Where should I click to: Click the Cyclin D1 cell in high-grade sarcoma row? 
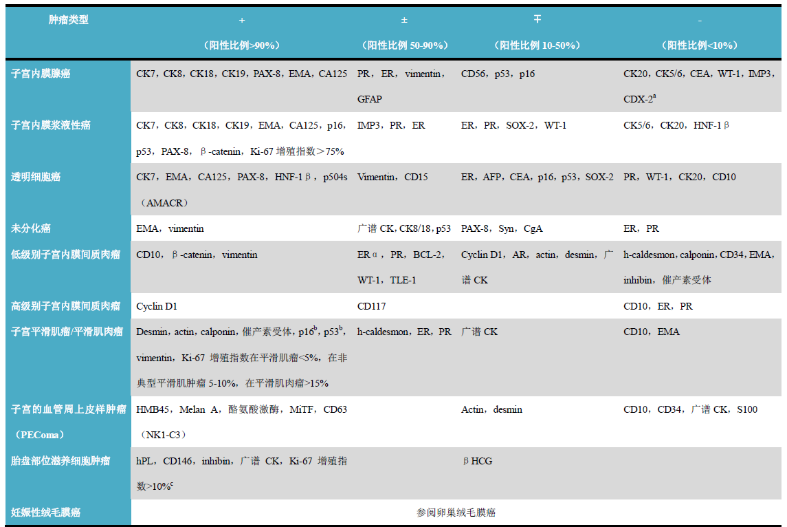click(157, 306)
